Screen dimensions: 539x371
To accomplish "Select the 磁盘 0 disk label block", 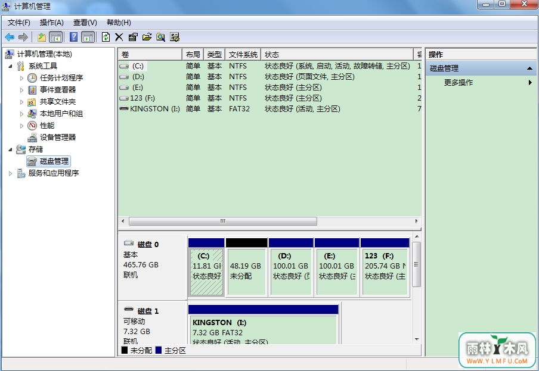I will coord(153,267).
